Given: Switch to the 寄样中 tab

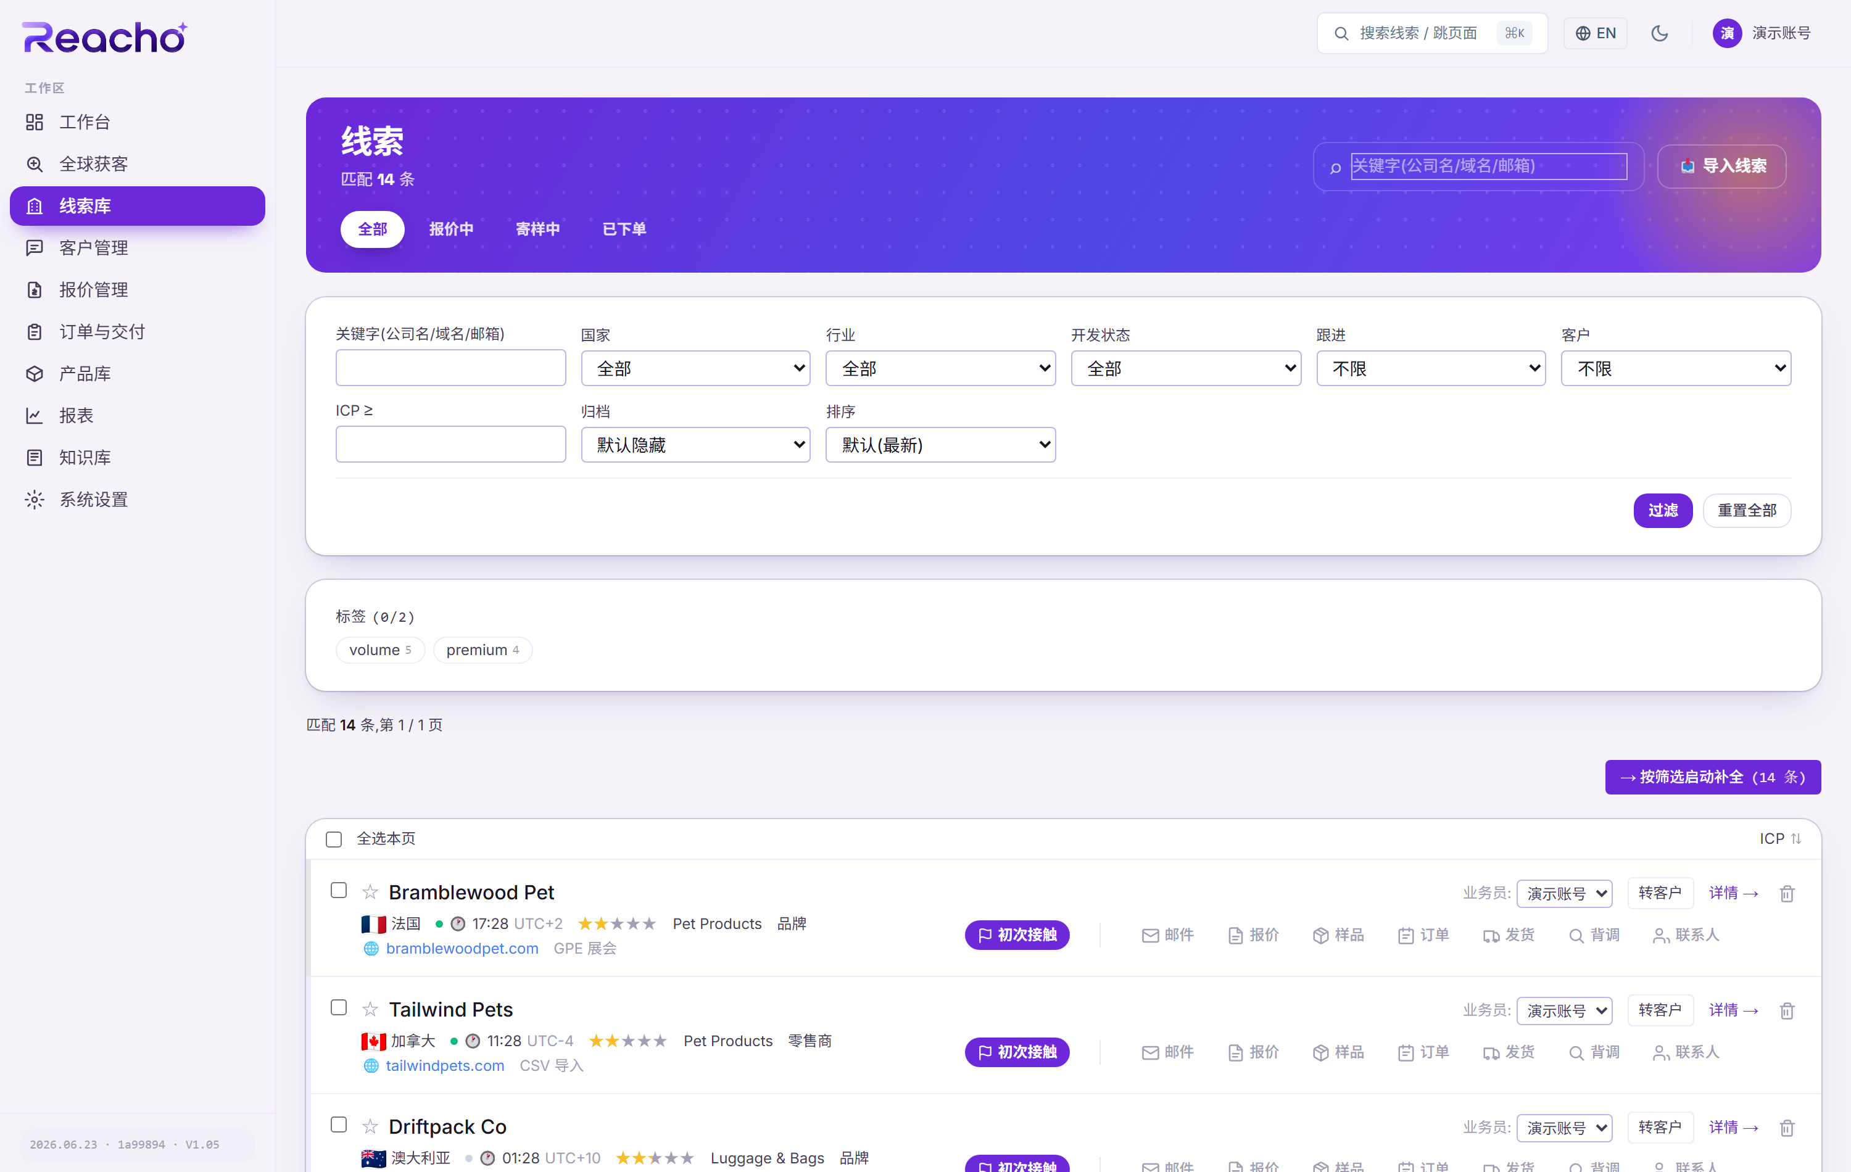Looking at the screenshot, I should point(537,229).
